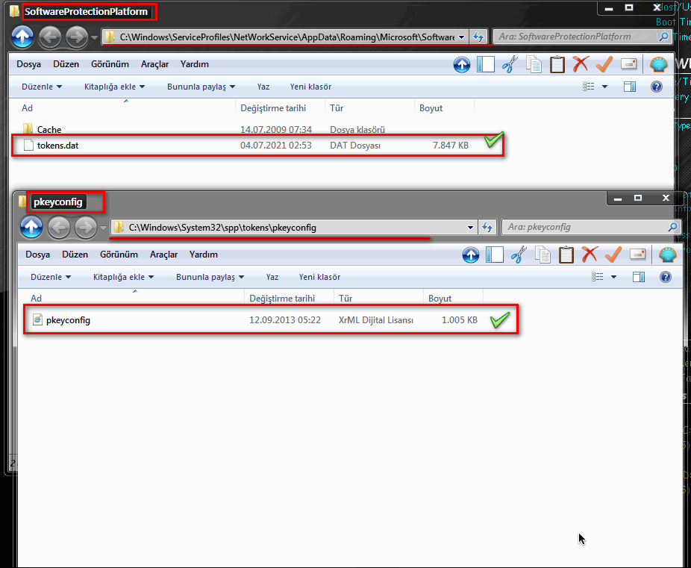Open address history dropdown in pkeyconfig window
The height and width of the screenshot is (568, 691).
470,228
